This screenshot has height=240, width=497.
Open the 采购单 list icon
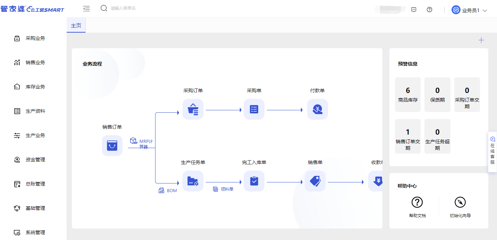pyautogui.click(x=254, y=110)
